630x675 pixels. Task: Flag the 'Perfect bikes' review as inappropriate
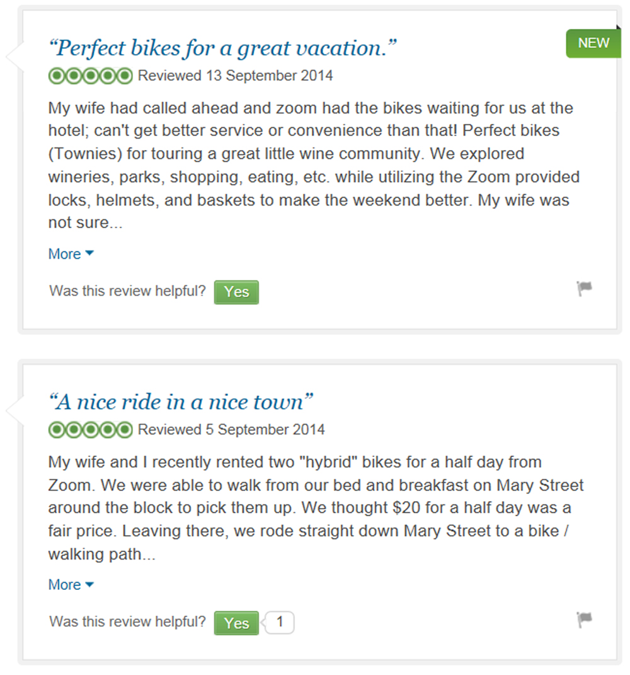pos(584,288)
